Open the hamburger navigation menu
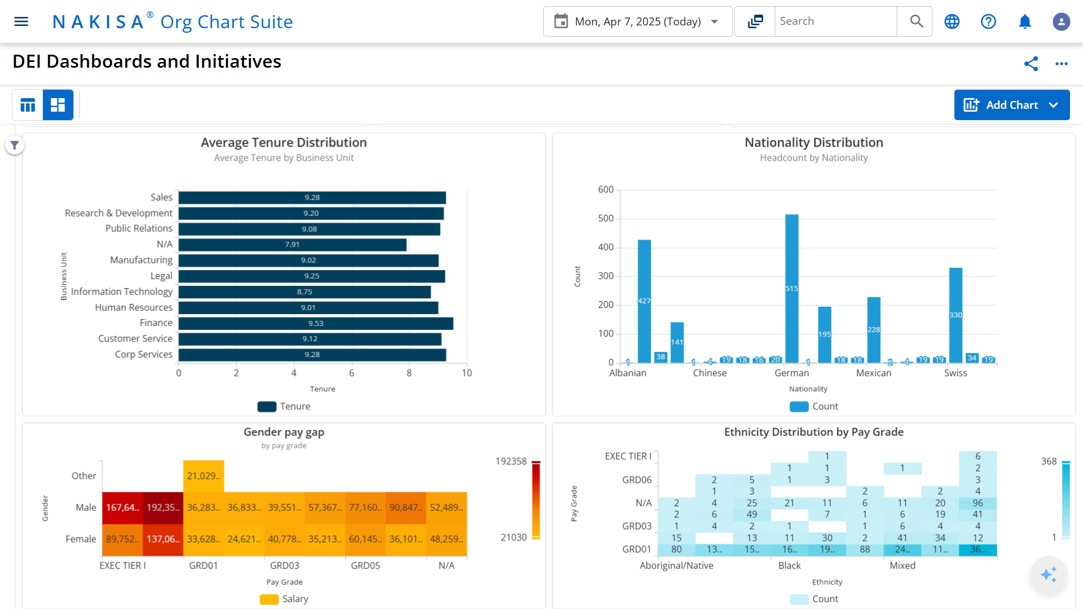This screenshot has height=609, width=1083. [21, 21]
